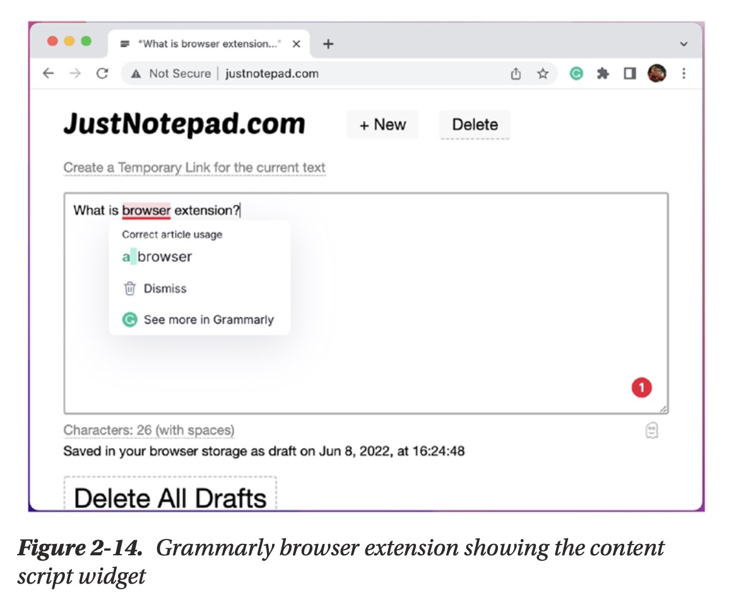Accept the "a browser" suggestion

click(157, 257)
